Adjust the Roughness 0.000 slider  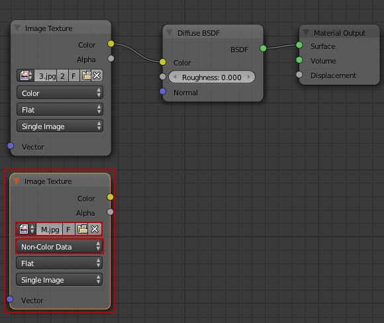click(x=212, y=77)
